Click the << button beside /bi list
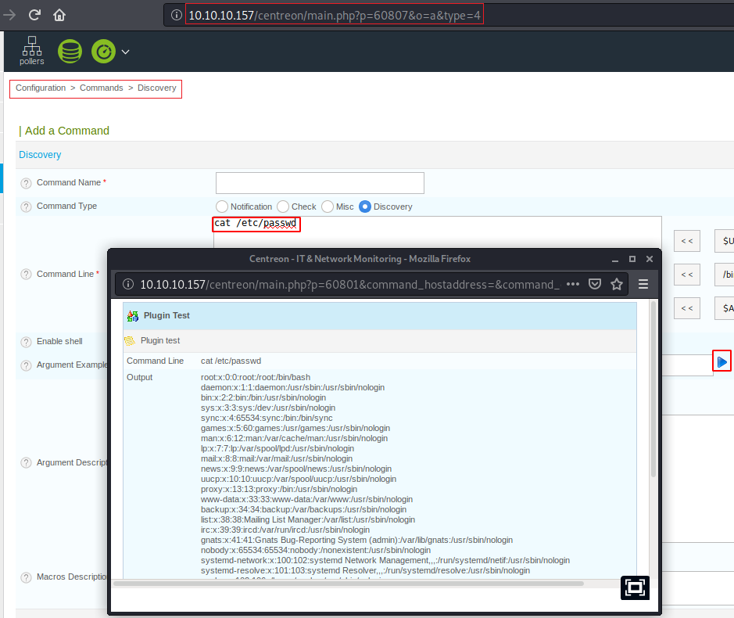Viewport: 734px width, 618px height. (x=687, y=275)
